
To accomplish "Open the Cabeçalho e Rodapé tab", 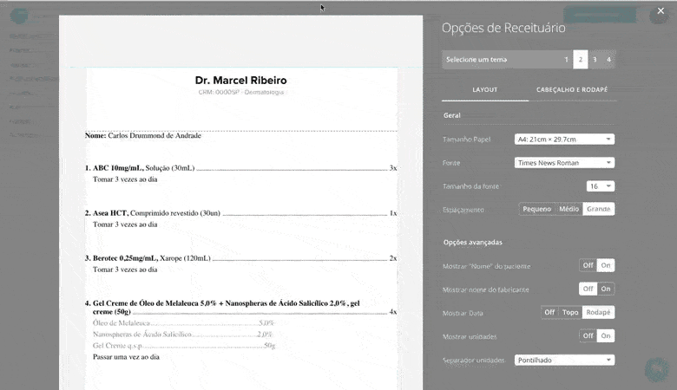I will 571,89.
